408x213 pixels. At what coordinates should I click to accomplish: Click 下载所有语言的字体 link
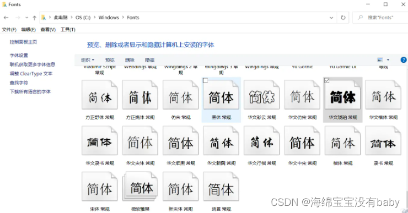(30, 91)
